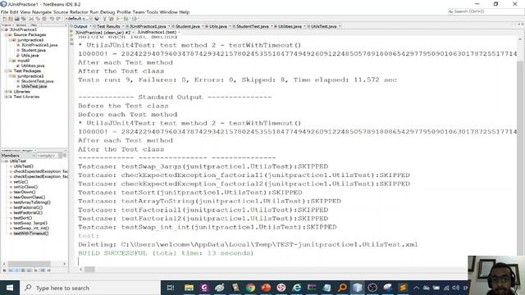Collapse the UtilsTest node in Navigator
The image size is (525, 295).
(x=2, y=161)
